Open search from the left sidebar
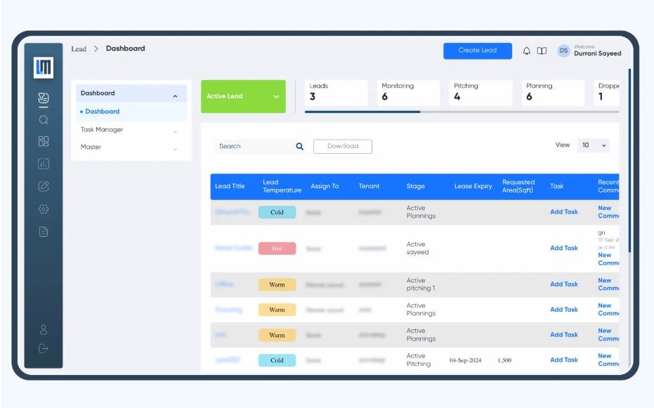Viewport: 654px width, 408px height. [x=44, y=119]
